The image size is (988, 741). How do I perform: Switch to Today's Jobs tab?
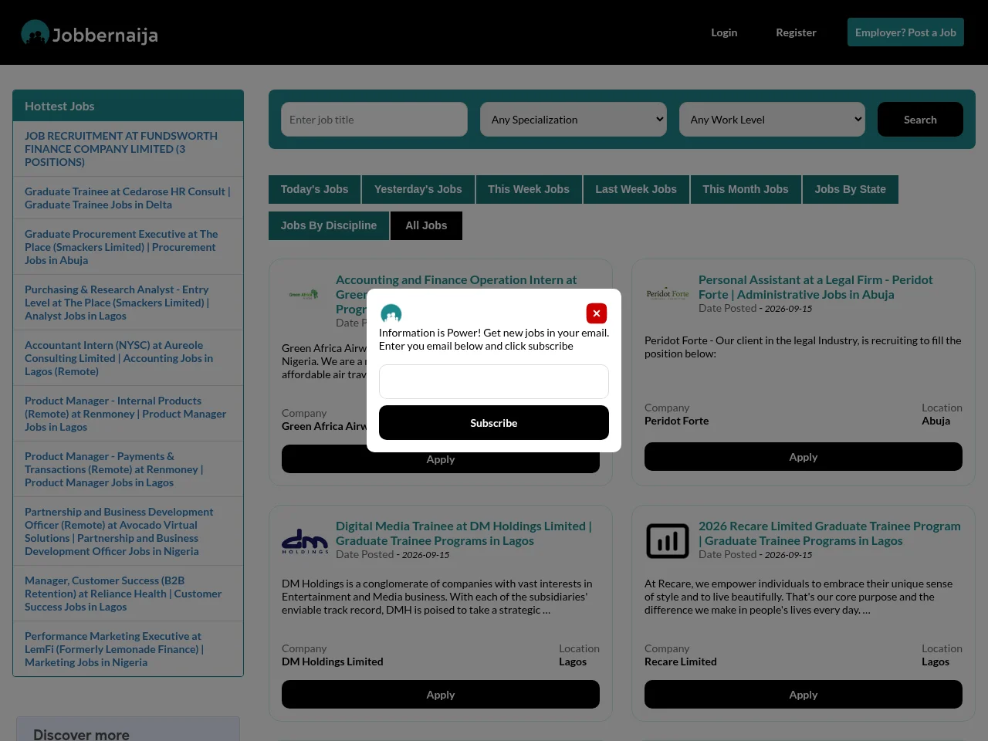point(314,189)
